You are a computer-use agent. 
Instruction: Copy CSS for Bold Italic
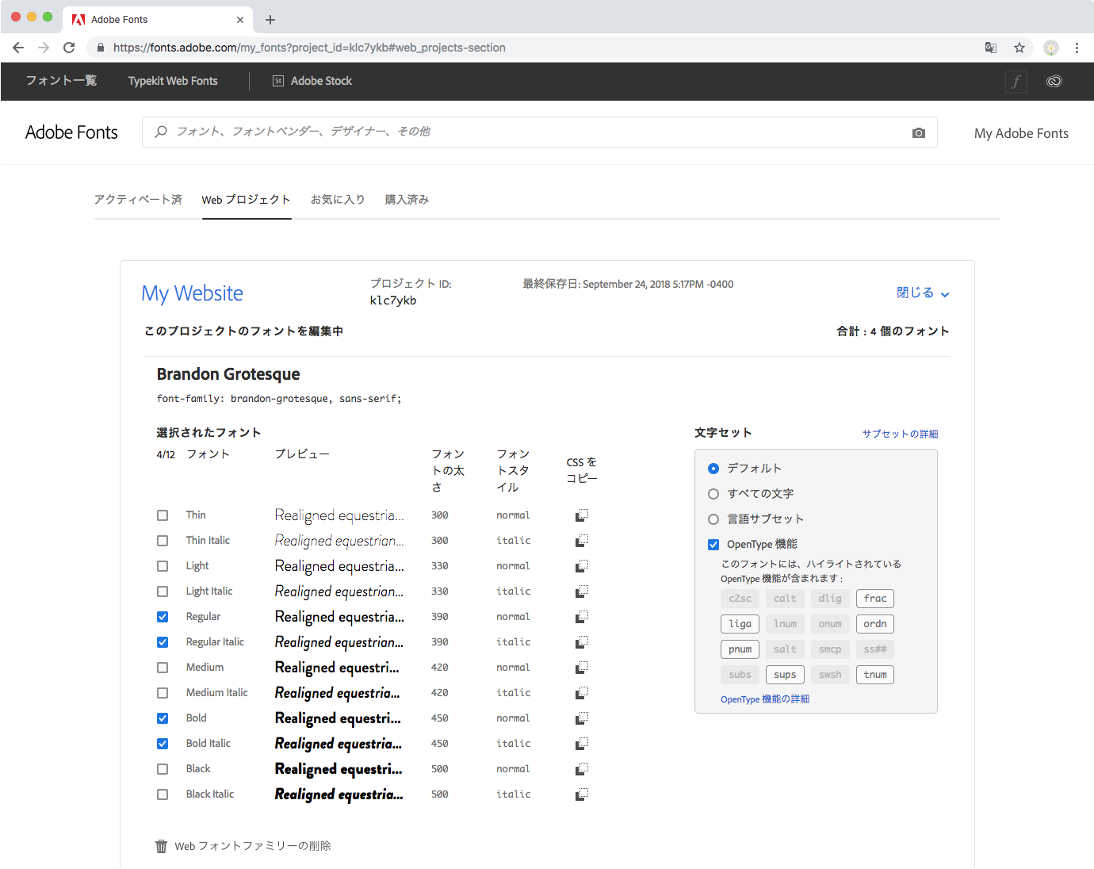coord(581,744)
